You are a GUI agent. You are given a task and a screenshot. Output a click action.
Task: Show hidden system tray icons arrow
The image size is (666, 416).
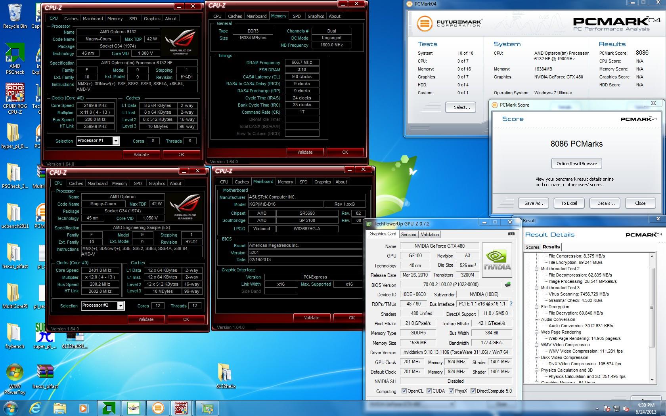[597, 408]
